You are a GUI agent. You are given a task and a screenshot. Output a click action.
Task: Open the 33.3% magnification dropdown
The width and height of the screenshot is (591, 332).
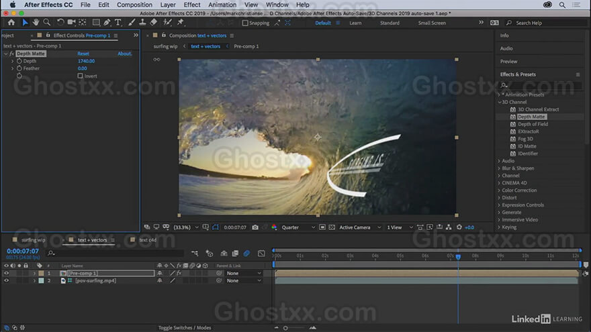(x=186, y=227)
